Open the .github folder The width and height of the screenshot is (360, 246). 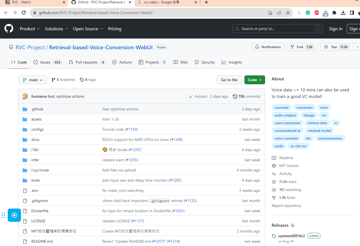point(37,109)
